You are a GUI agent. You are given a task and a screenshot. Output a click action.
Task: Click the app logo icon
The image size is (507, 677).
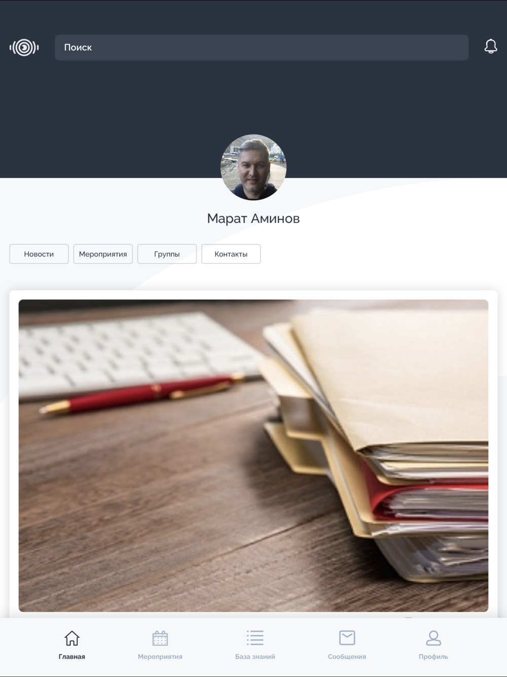[x=24, y=48]
